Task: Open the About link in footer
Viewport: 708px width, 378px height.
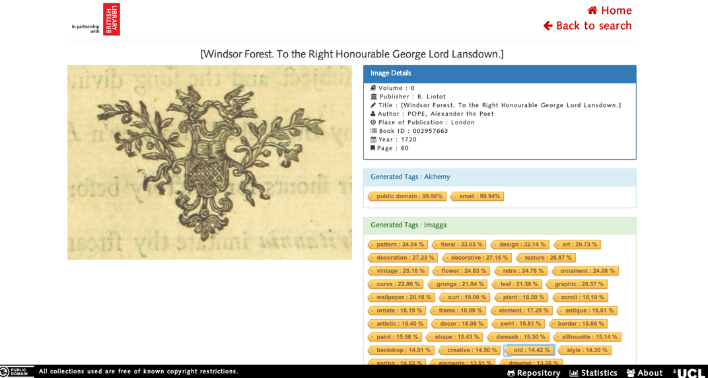Action: point(645,373)
